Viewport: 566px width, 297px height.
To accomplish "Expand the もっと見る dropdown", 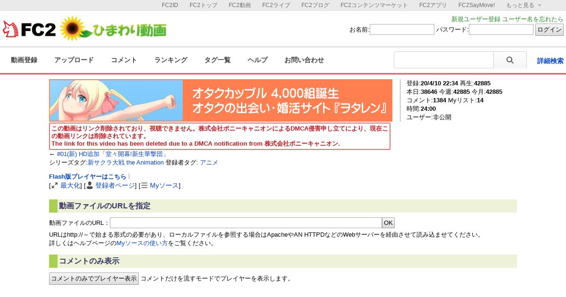I will 524,5.
